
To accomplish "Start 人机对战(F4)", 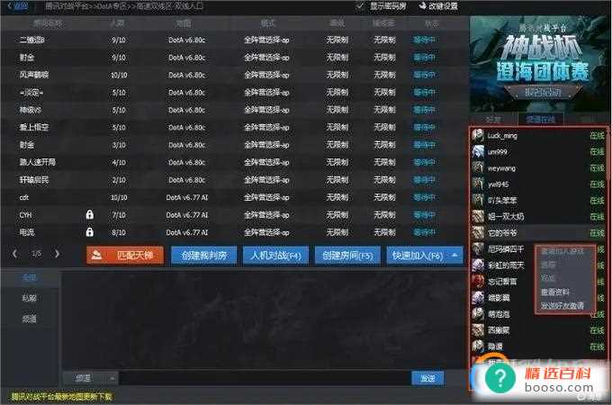I will coord(275,256).
